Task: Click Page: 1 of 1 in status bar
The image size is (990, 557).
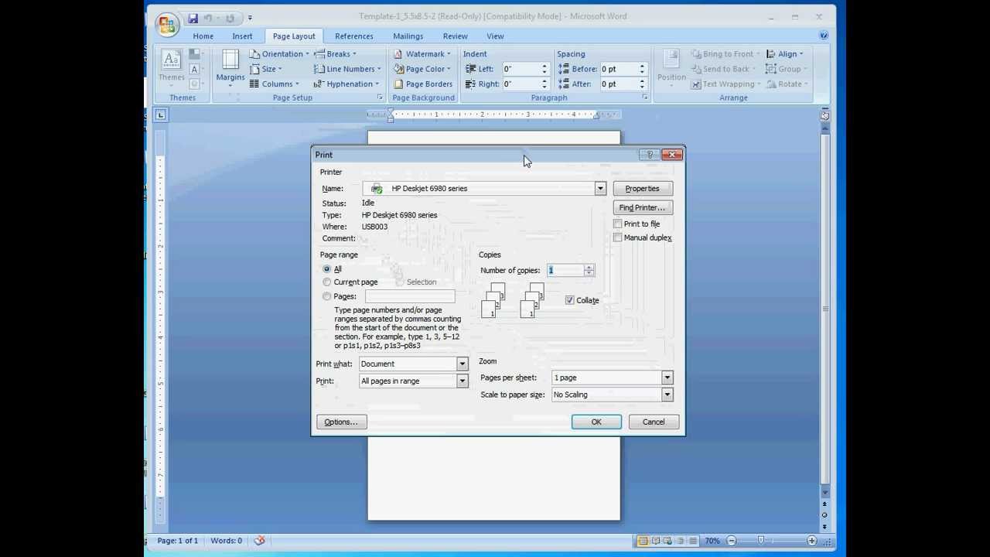Action: pyautogui.click(x=177, y=541)
